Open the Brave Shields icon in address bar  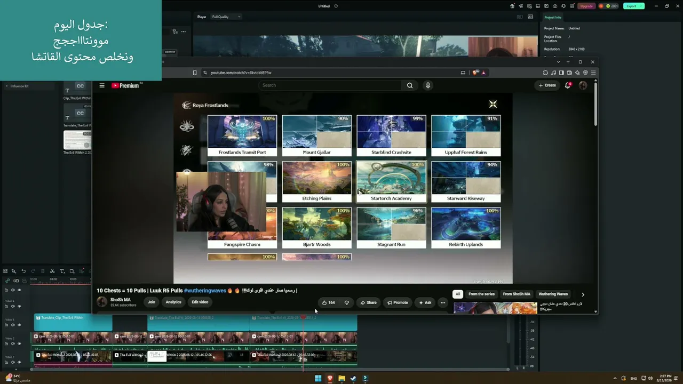click(475, 73)
